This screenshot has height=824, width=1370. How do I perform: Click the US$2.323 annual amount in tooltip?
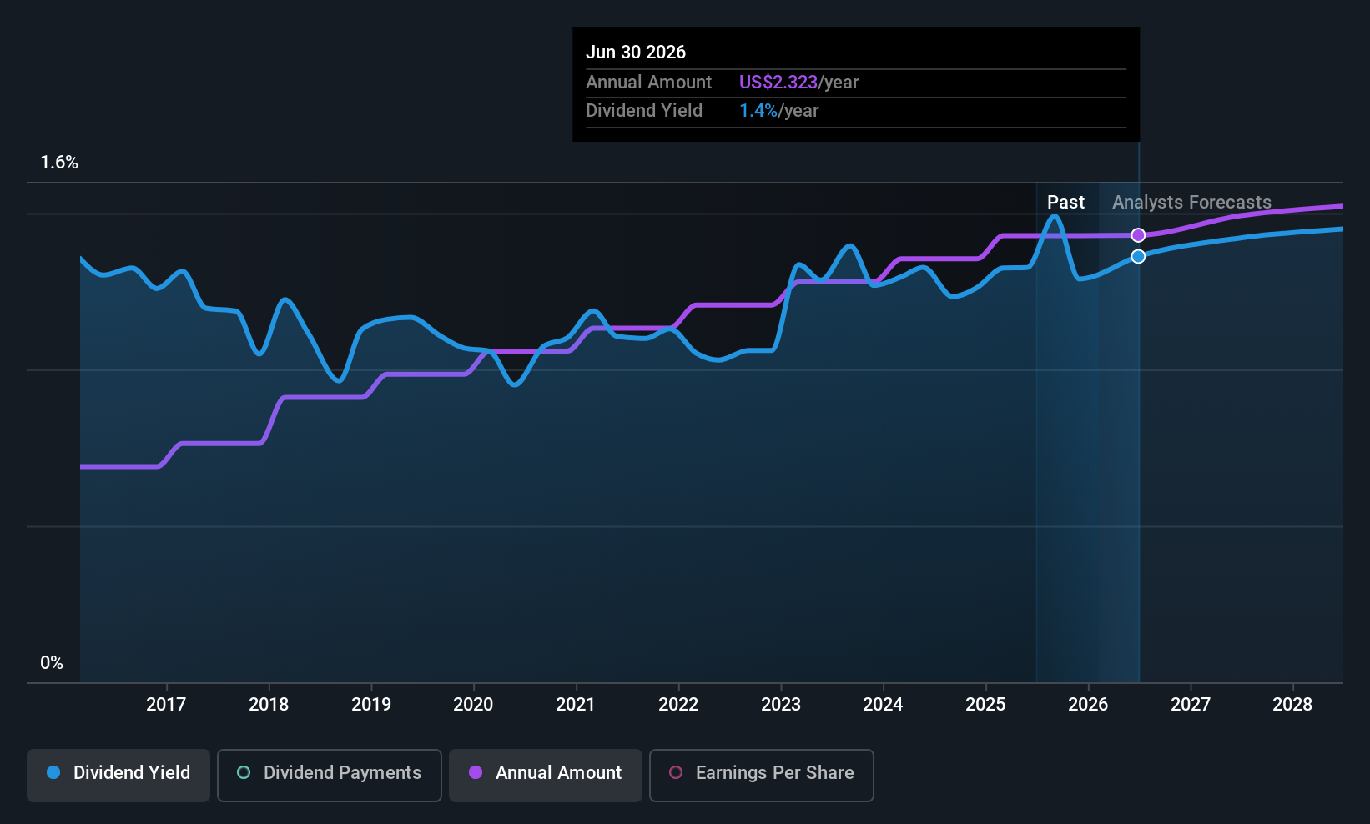778,82
